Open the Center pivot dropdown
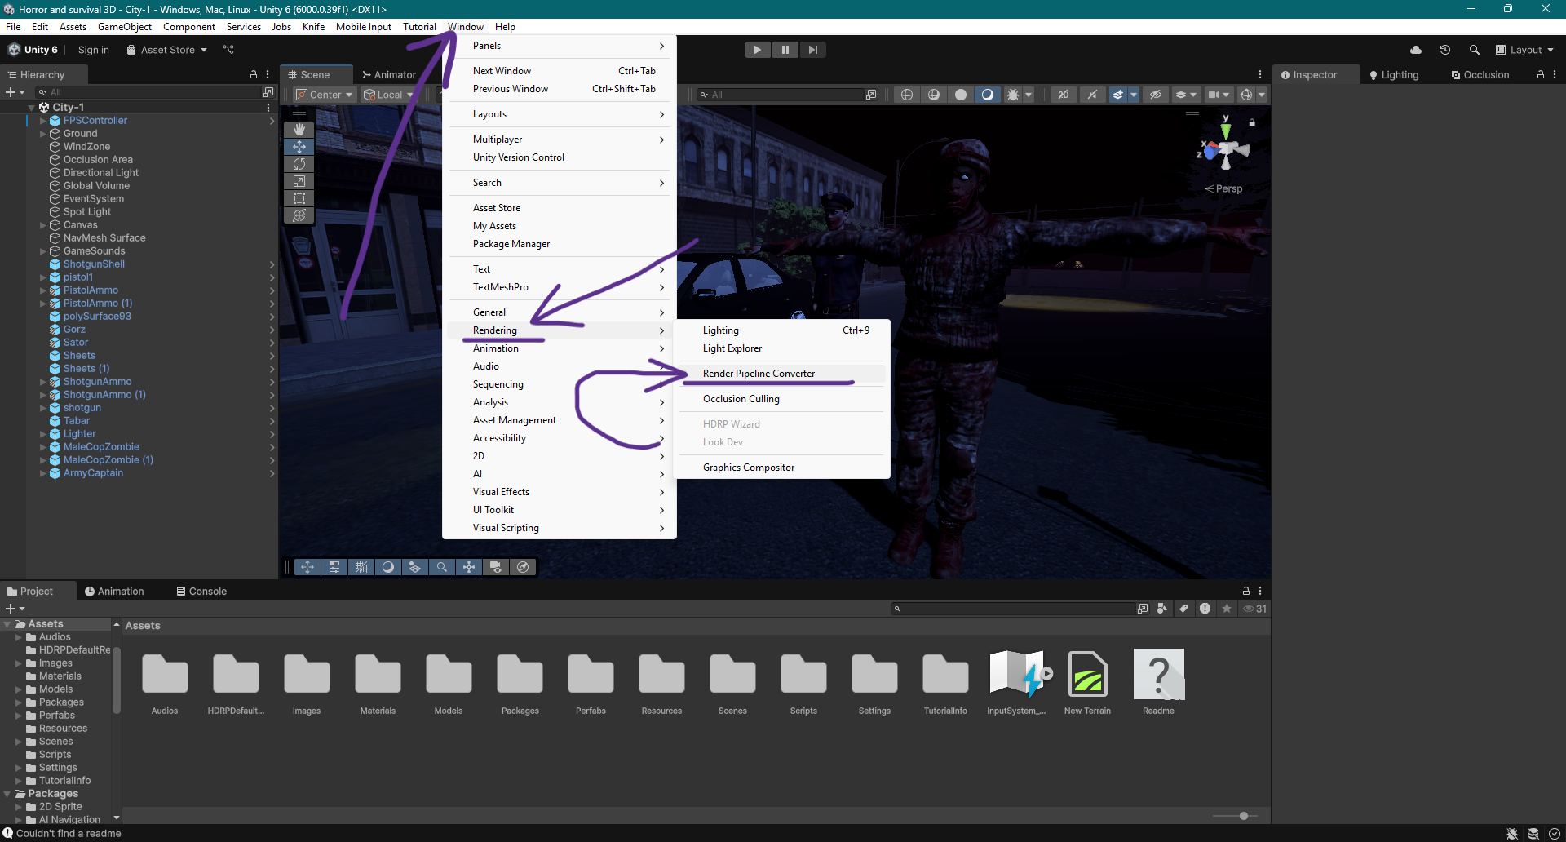This screenshot has width=1566, height=842. click(325, 95)
